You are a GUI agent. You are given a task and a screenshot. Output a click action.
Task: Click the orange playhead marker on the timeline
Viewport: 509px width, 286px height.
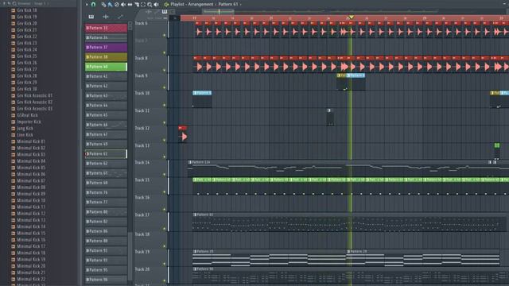(351, 17)
